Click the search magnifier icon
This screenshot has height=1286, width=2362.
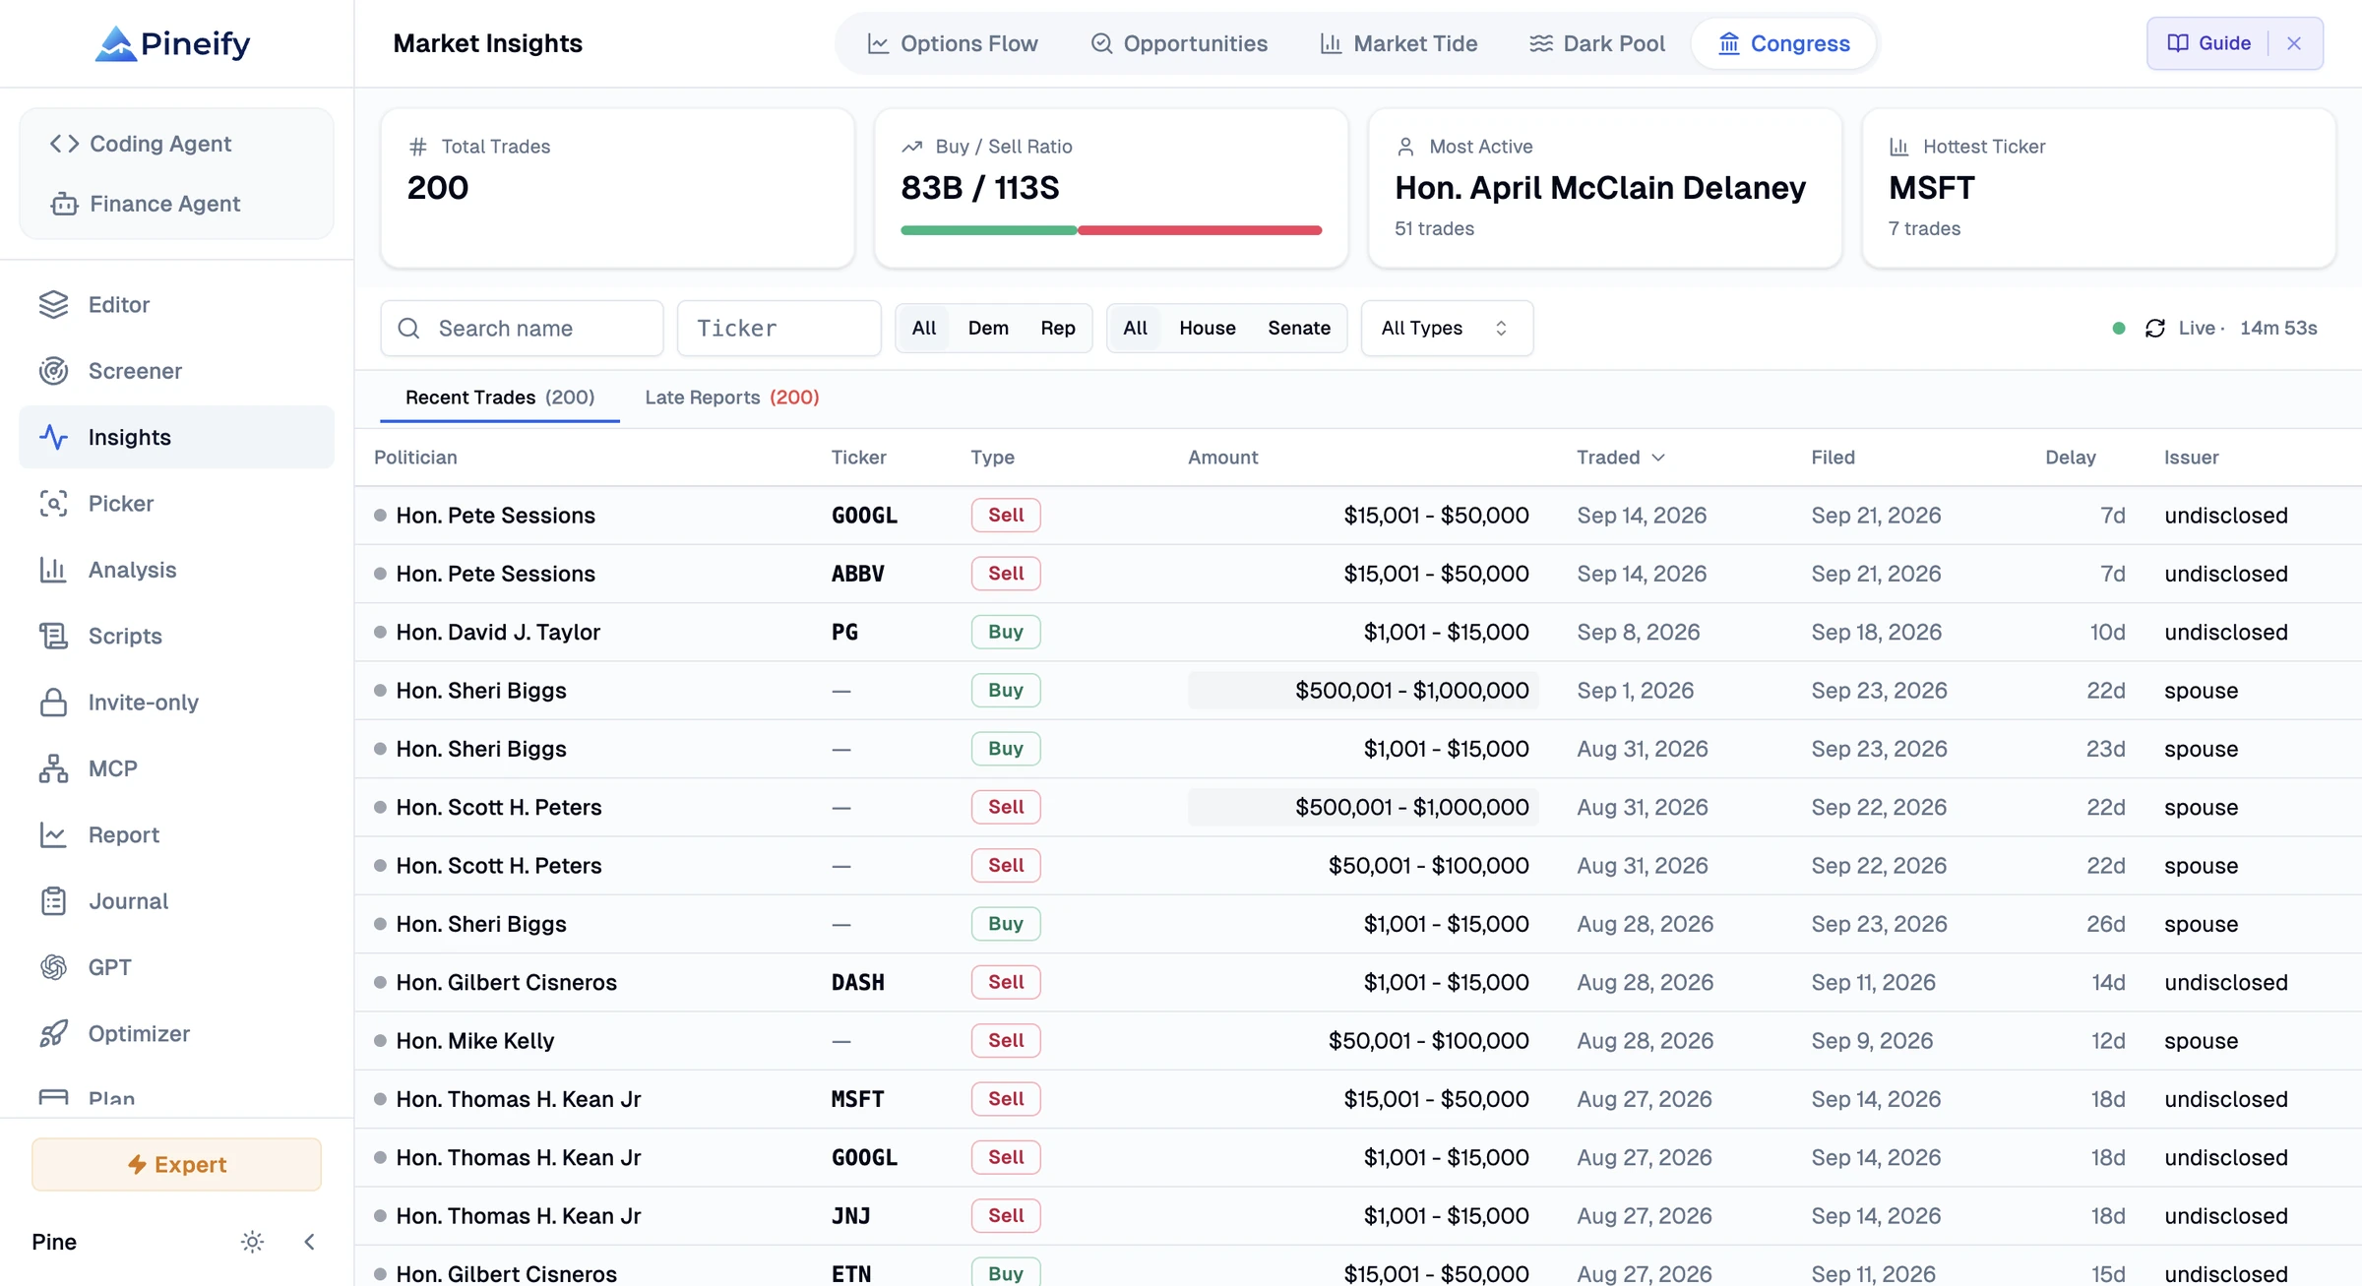pos(409,329)
